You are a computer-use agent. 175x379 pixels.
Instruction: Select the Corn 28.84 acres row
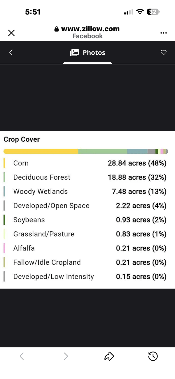85,163
